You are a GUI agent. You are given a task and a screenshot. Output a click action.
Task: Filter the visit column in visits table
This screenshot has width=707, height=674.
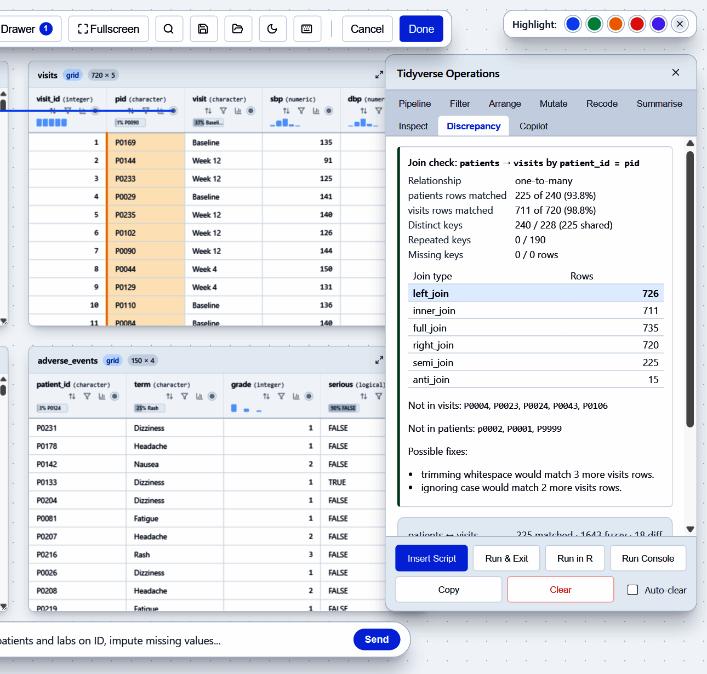pyautogui.click(x=223, y=111)
